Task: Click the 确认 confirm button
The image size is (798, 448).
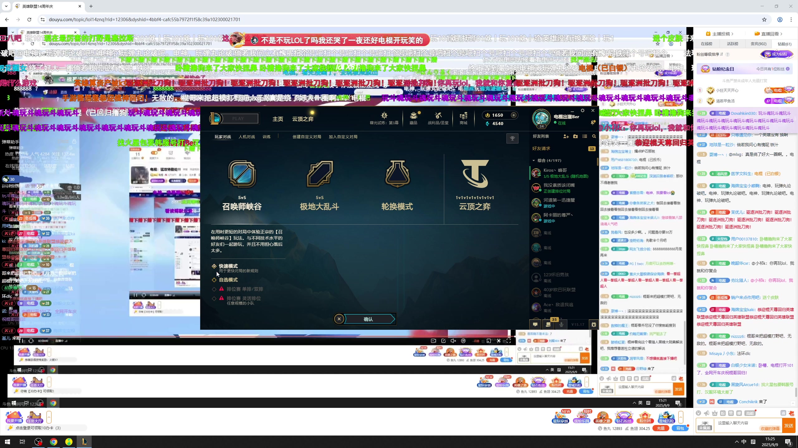Action: [369, 319]
